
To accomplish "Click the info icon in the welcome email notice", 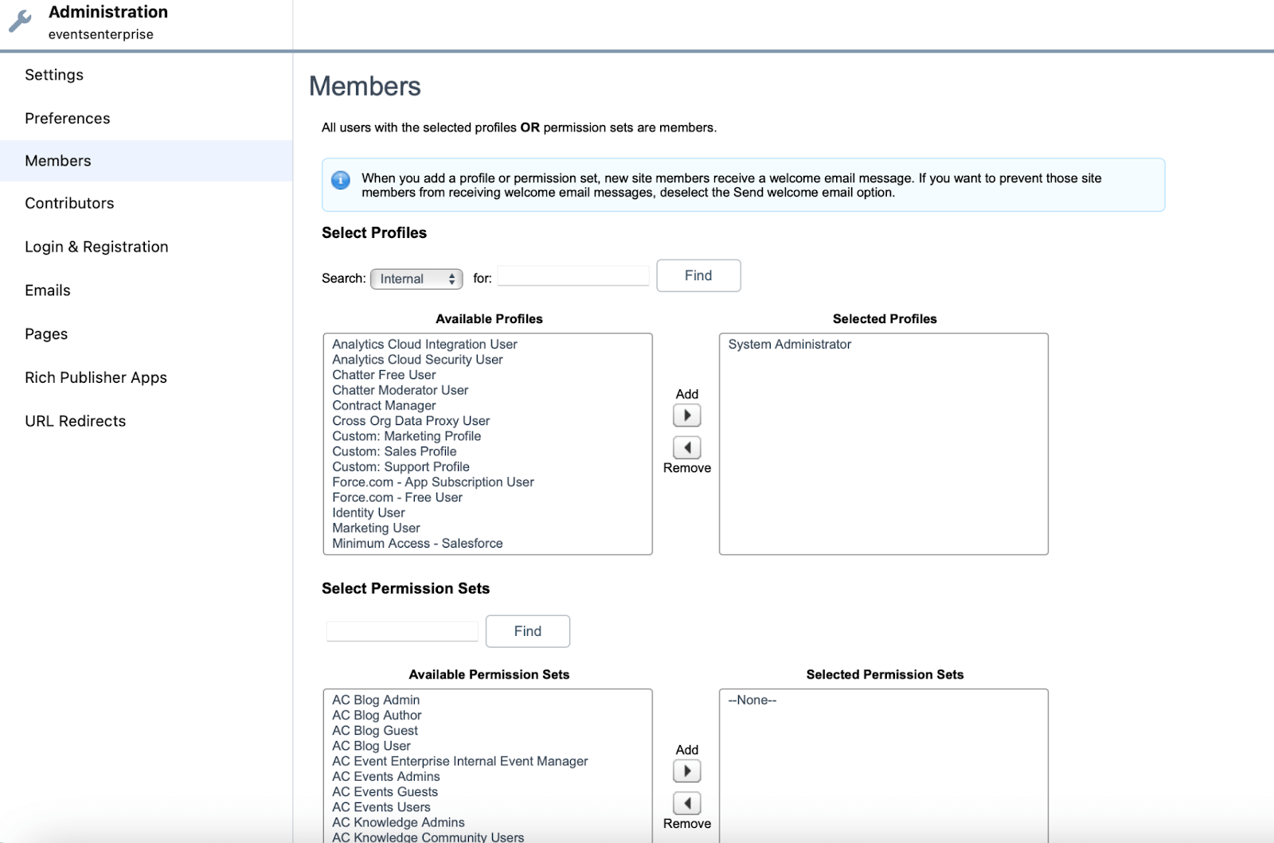I will [341, 180].
